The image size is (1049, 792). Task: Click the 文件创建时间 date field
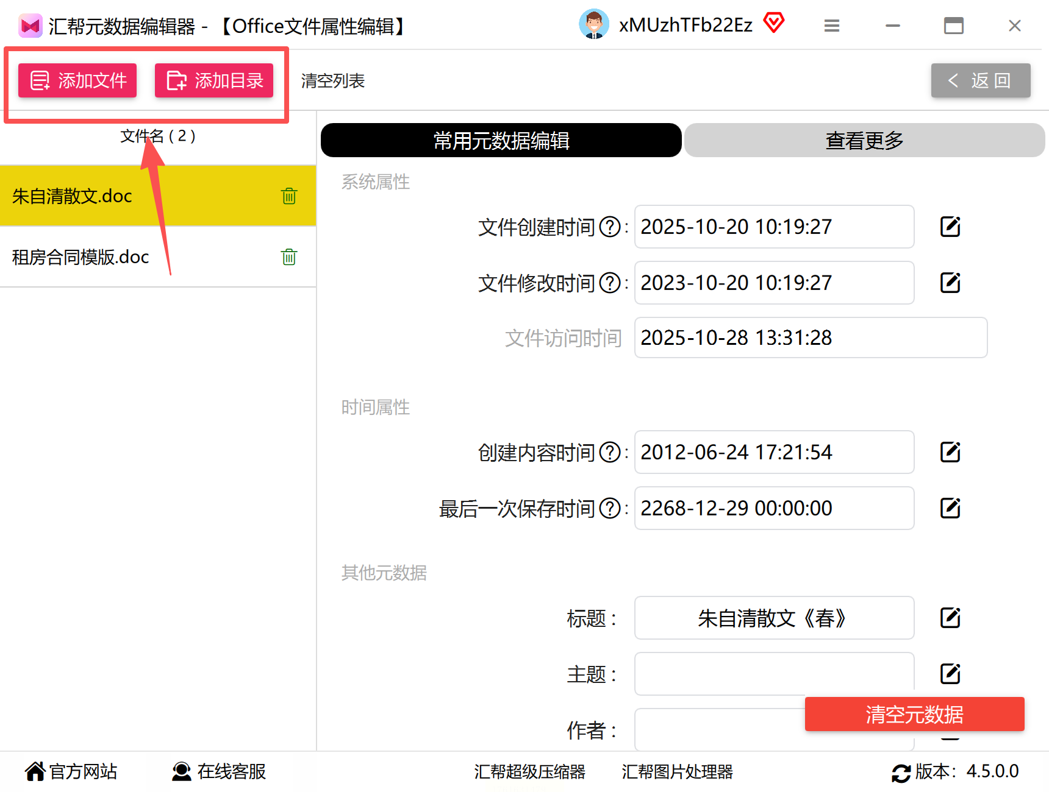pos(775,227)
